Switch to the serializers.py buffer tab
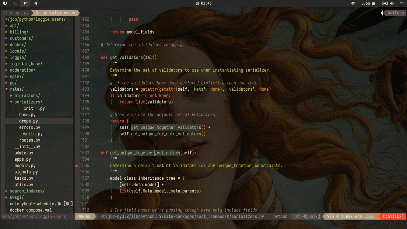The width and height of the screenshot is (407, 229). 55,13
